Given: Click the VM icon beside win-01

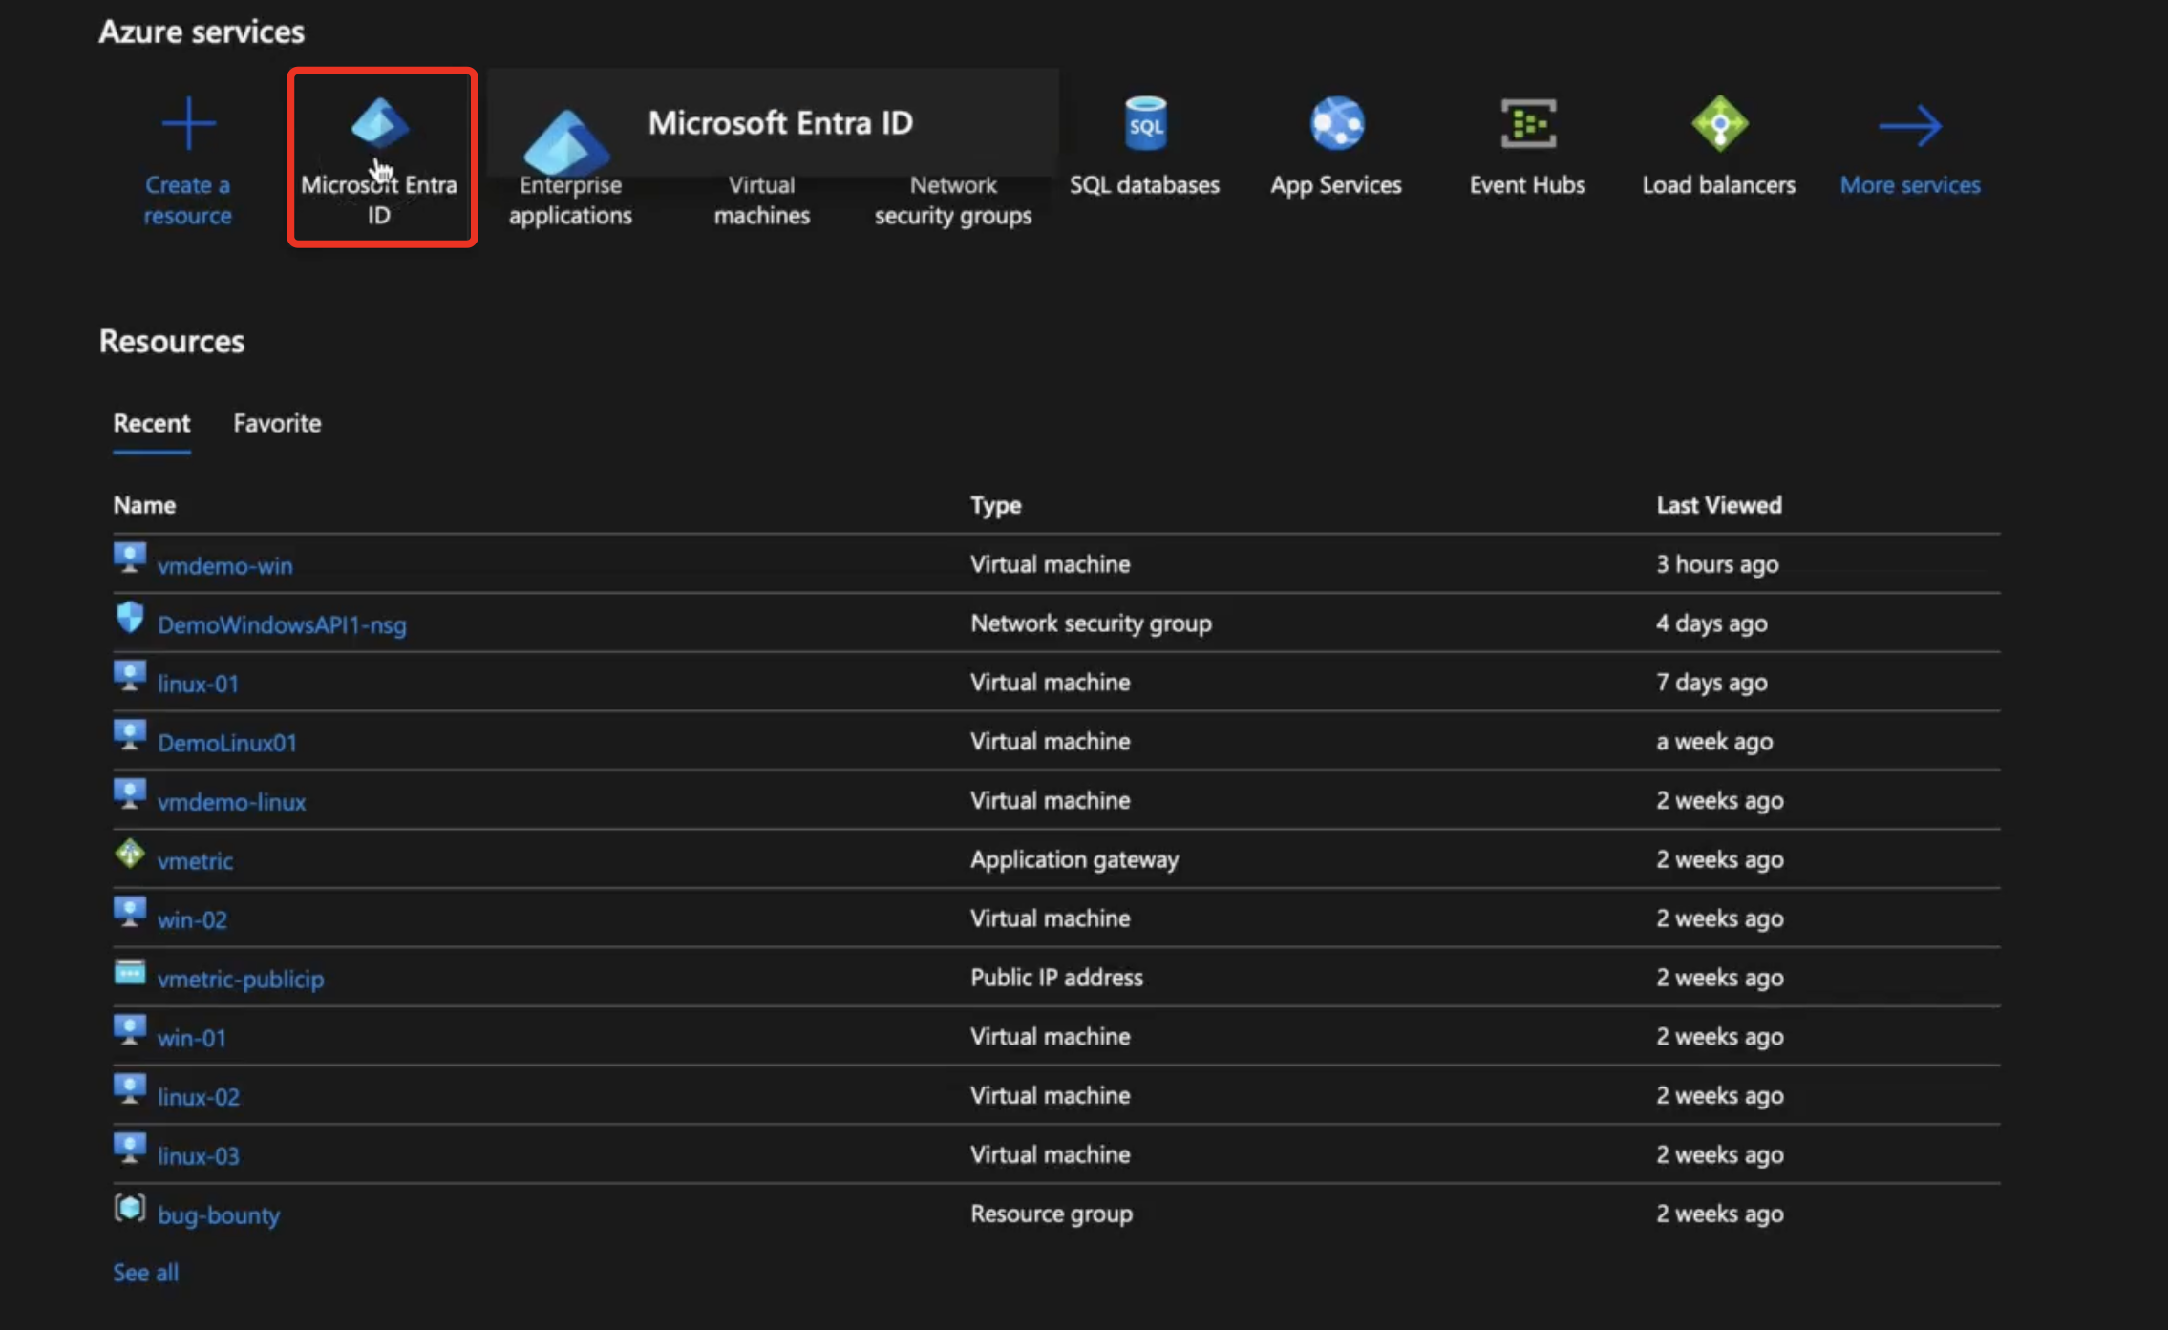Looking at the screenshot, I should pos(130,1030).
